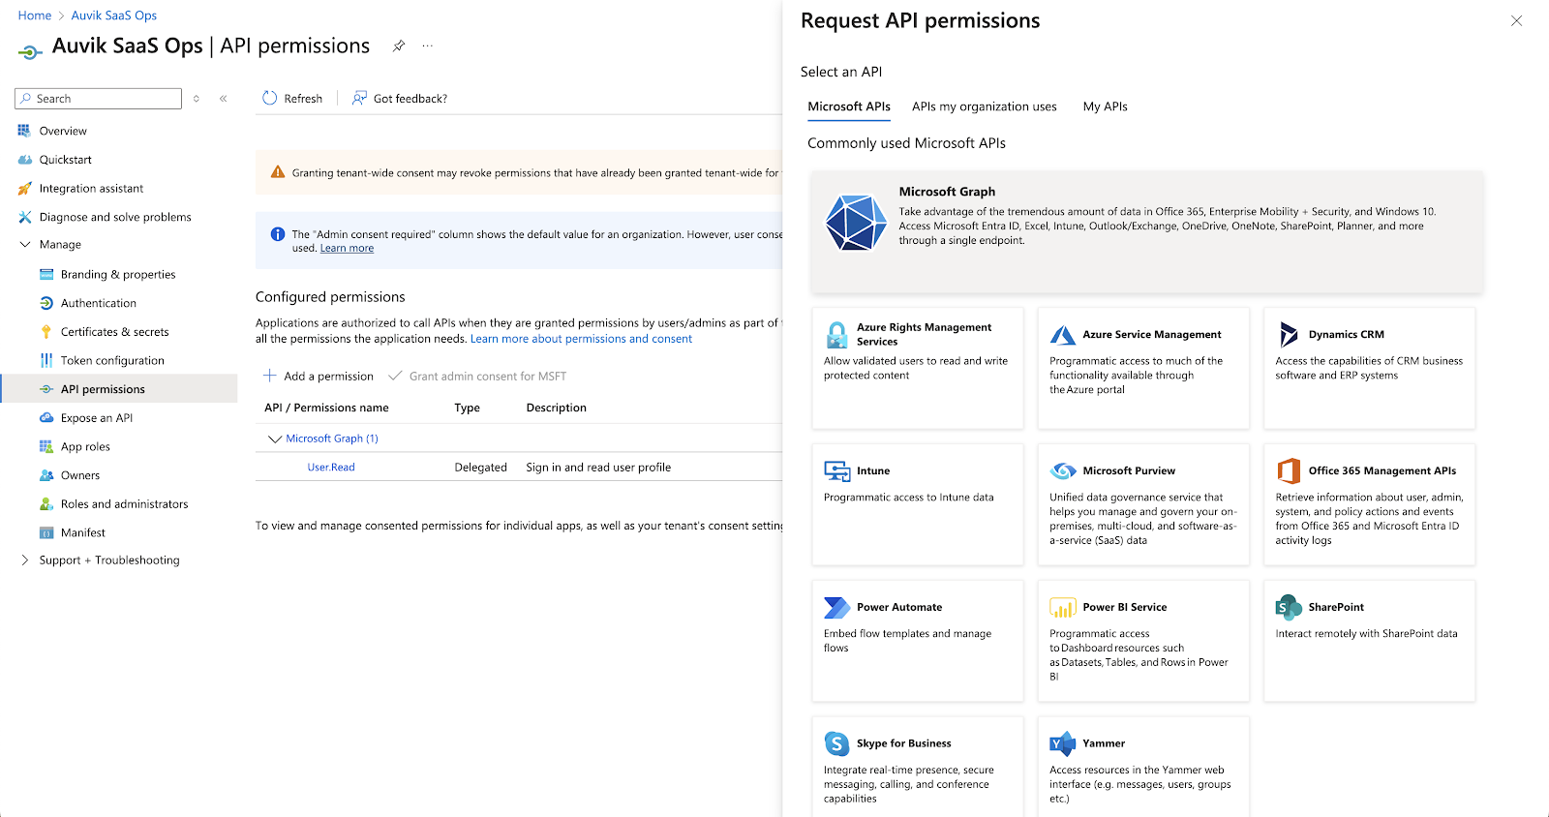Click the Yammer icon
The width and height of the screenshot is (1549, 817).
(1063, 743)
